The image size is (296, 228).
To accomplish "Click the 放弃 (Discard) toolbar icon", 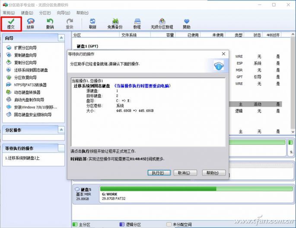I will (x=30, y=23).
